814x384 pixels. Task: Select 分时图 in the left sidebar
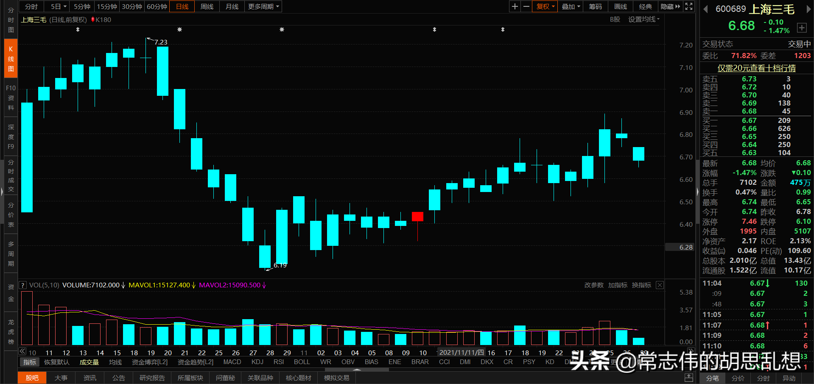(11, 19)
